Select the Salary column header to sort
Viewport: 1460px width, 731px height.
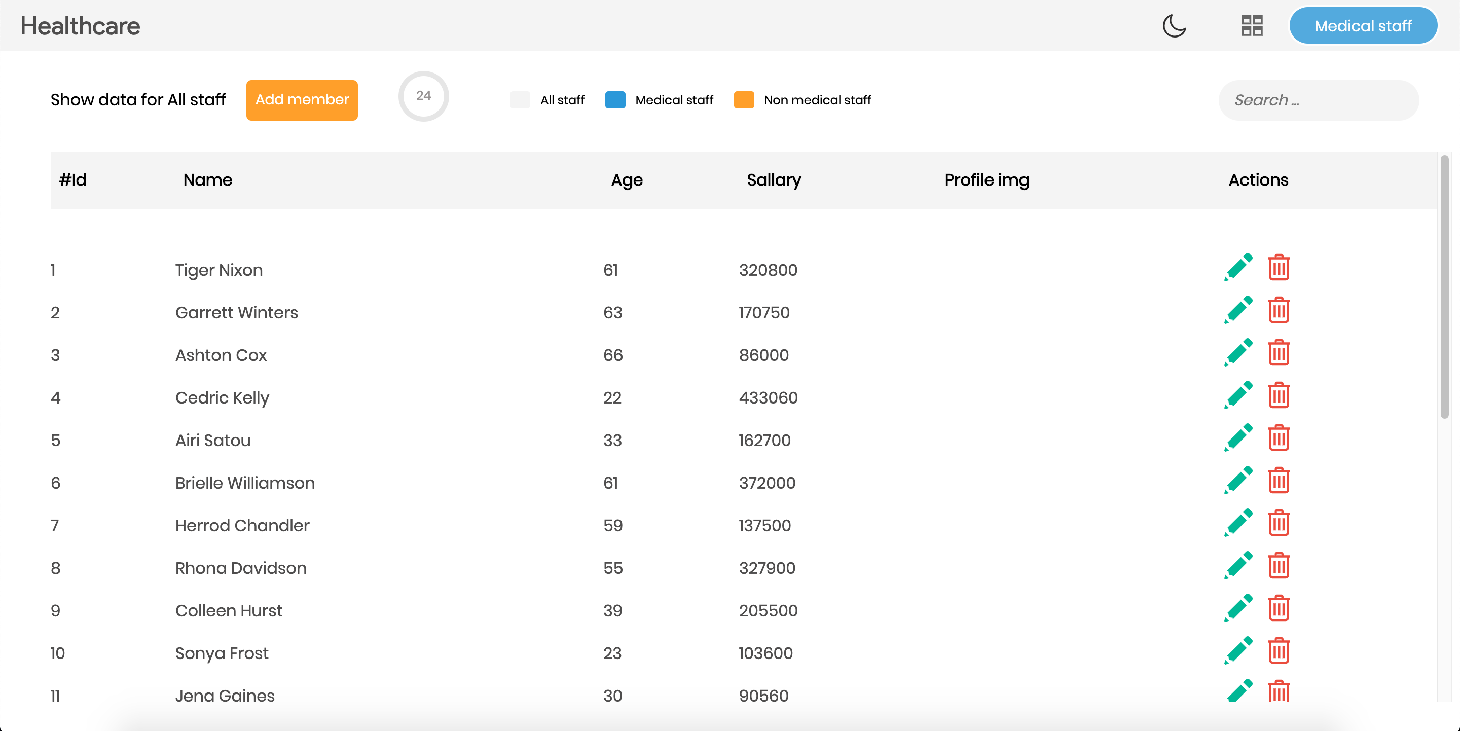tap(773, 180)
